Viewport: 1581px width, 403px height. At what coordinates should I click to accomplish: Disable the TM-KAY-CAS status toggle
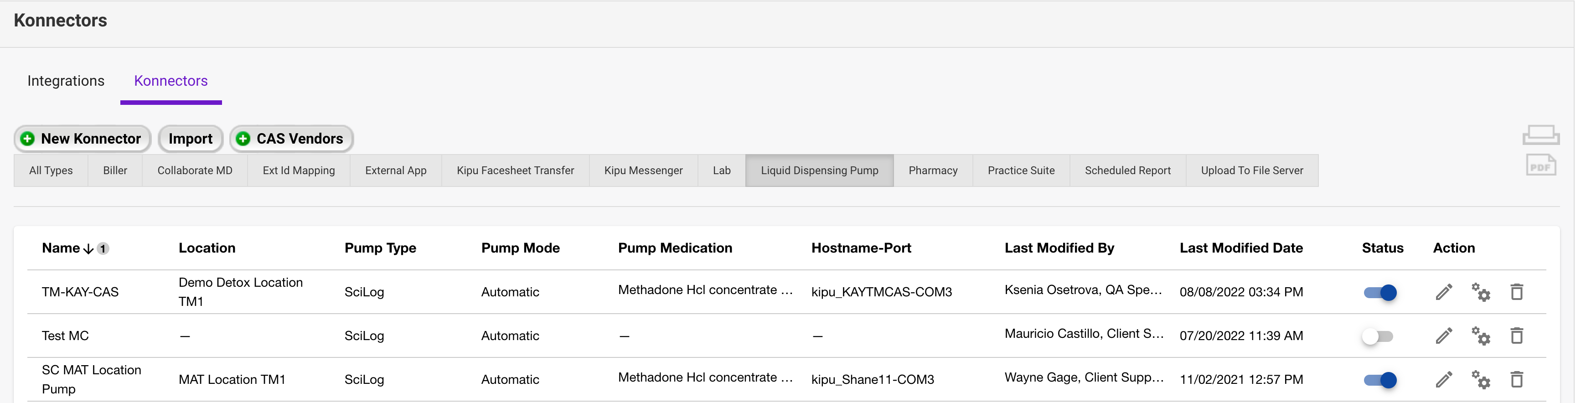point(1379,293)
